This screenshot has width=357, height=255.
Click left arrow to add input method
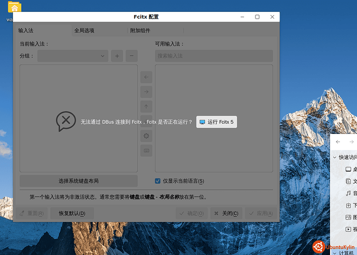(146, 77)
